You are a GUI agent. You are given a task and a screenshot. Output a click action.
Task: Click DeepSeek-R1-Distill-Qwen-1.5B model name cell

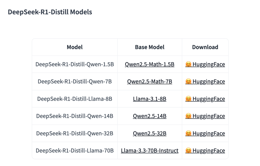click(75, 64)
